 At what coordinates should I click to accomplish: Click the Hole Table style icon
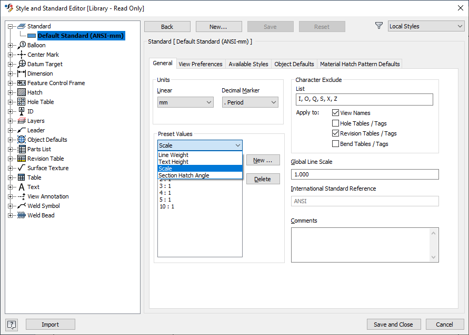point(22,102)
